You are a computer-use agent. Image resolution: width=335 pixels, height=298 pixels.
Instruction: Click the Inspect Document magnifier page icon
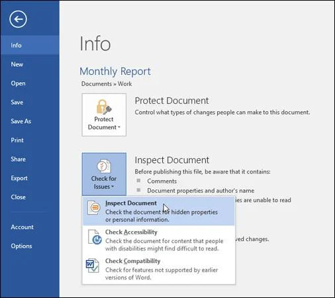(x=94, y=208)
